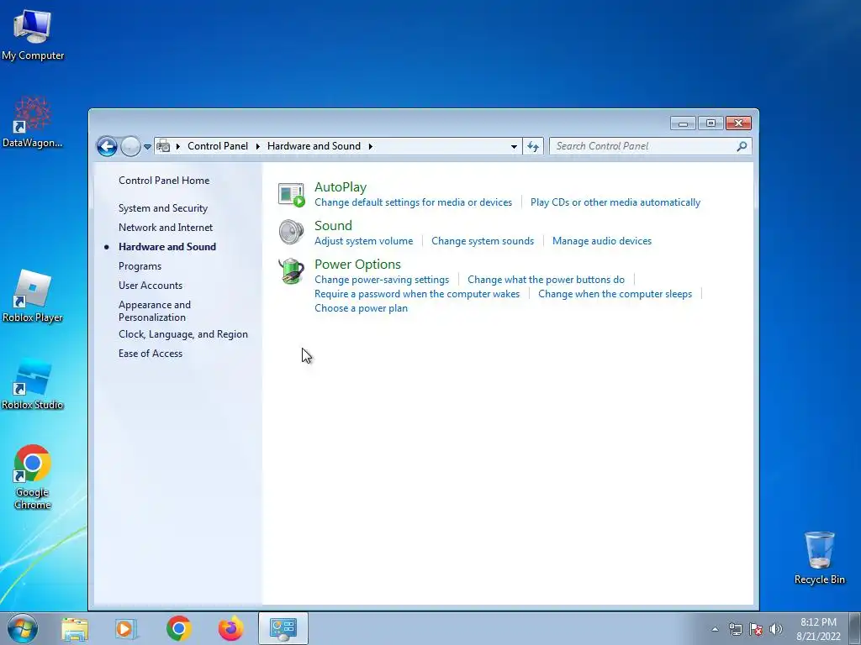Screen dimensions: 861x645
Task: Open Firefox from the taskbar
Action: (x=230, y=628)
